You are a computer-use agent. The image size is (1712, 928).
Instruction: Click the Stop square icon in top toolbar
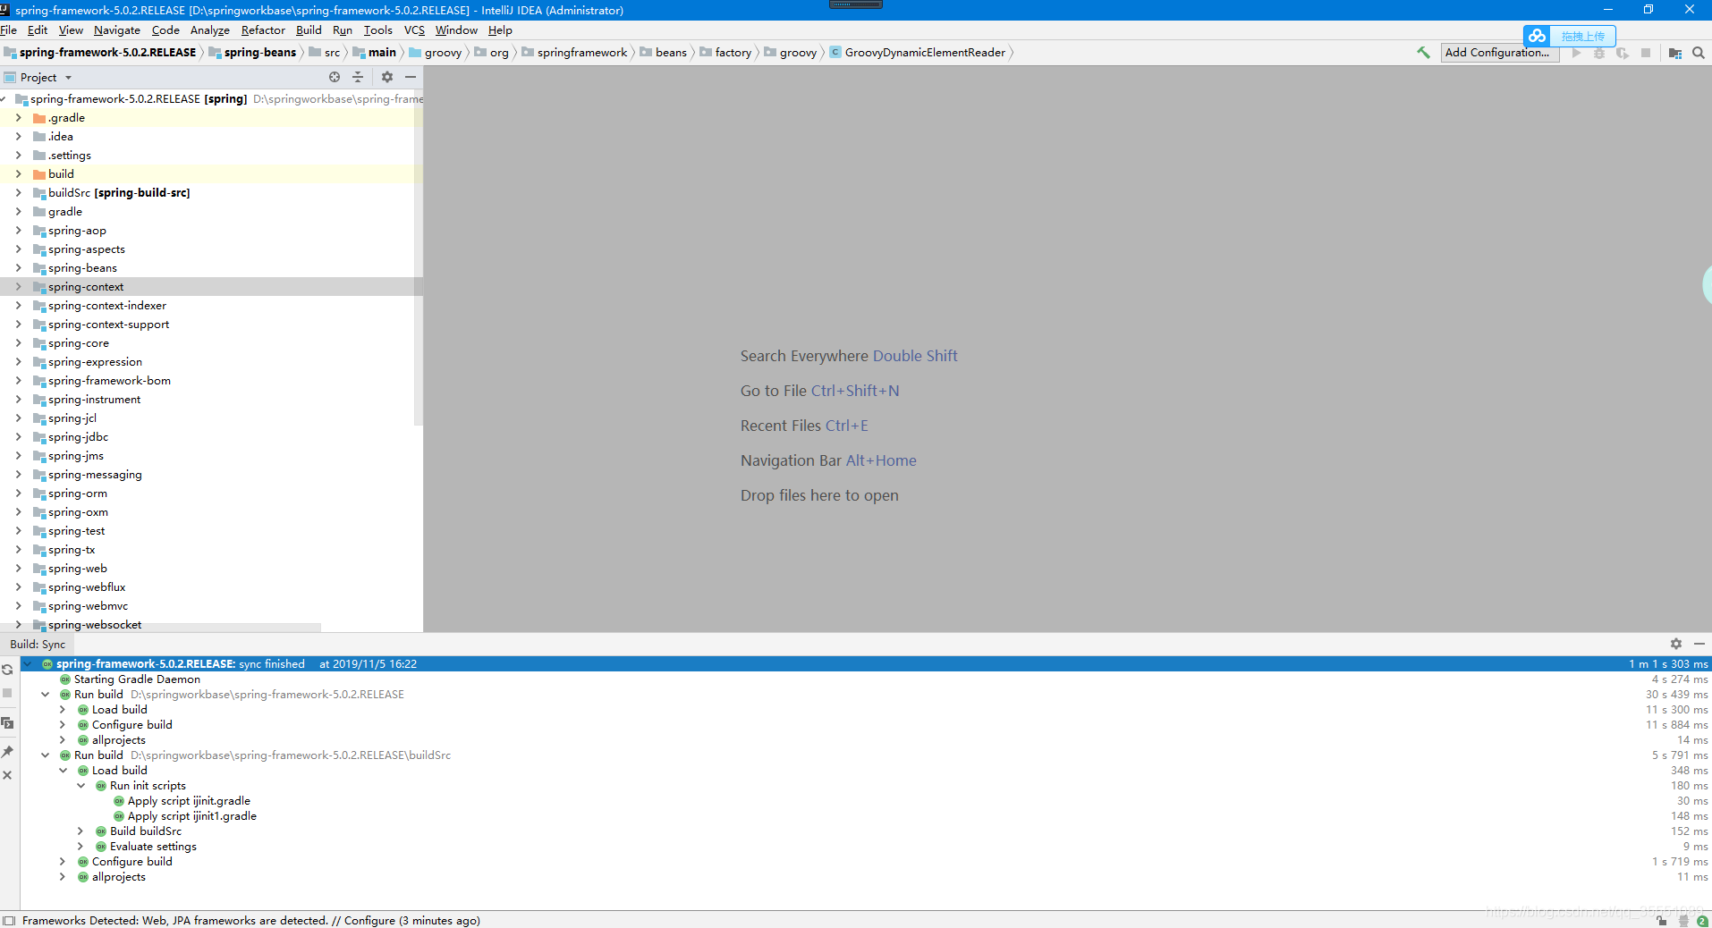point(1646,53)
